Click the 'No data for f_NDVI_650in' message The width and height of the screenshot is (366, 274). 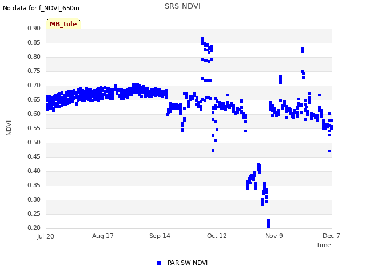click(41, 8)
